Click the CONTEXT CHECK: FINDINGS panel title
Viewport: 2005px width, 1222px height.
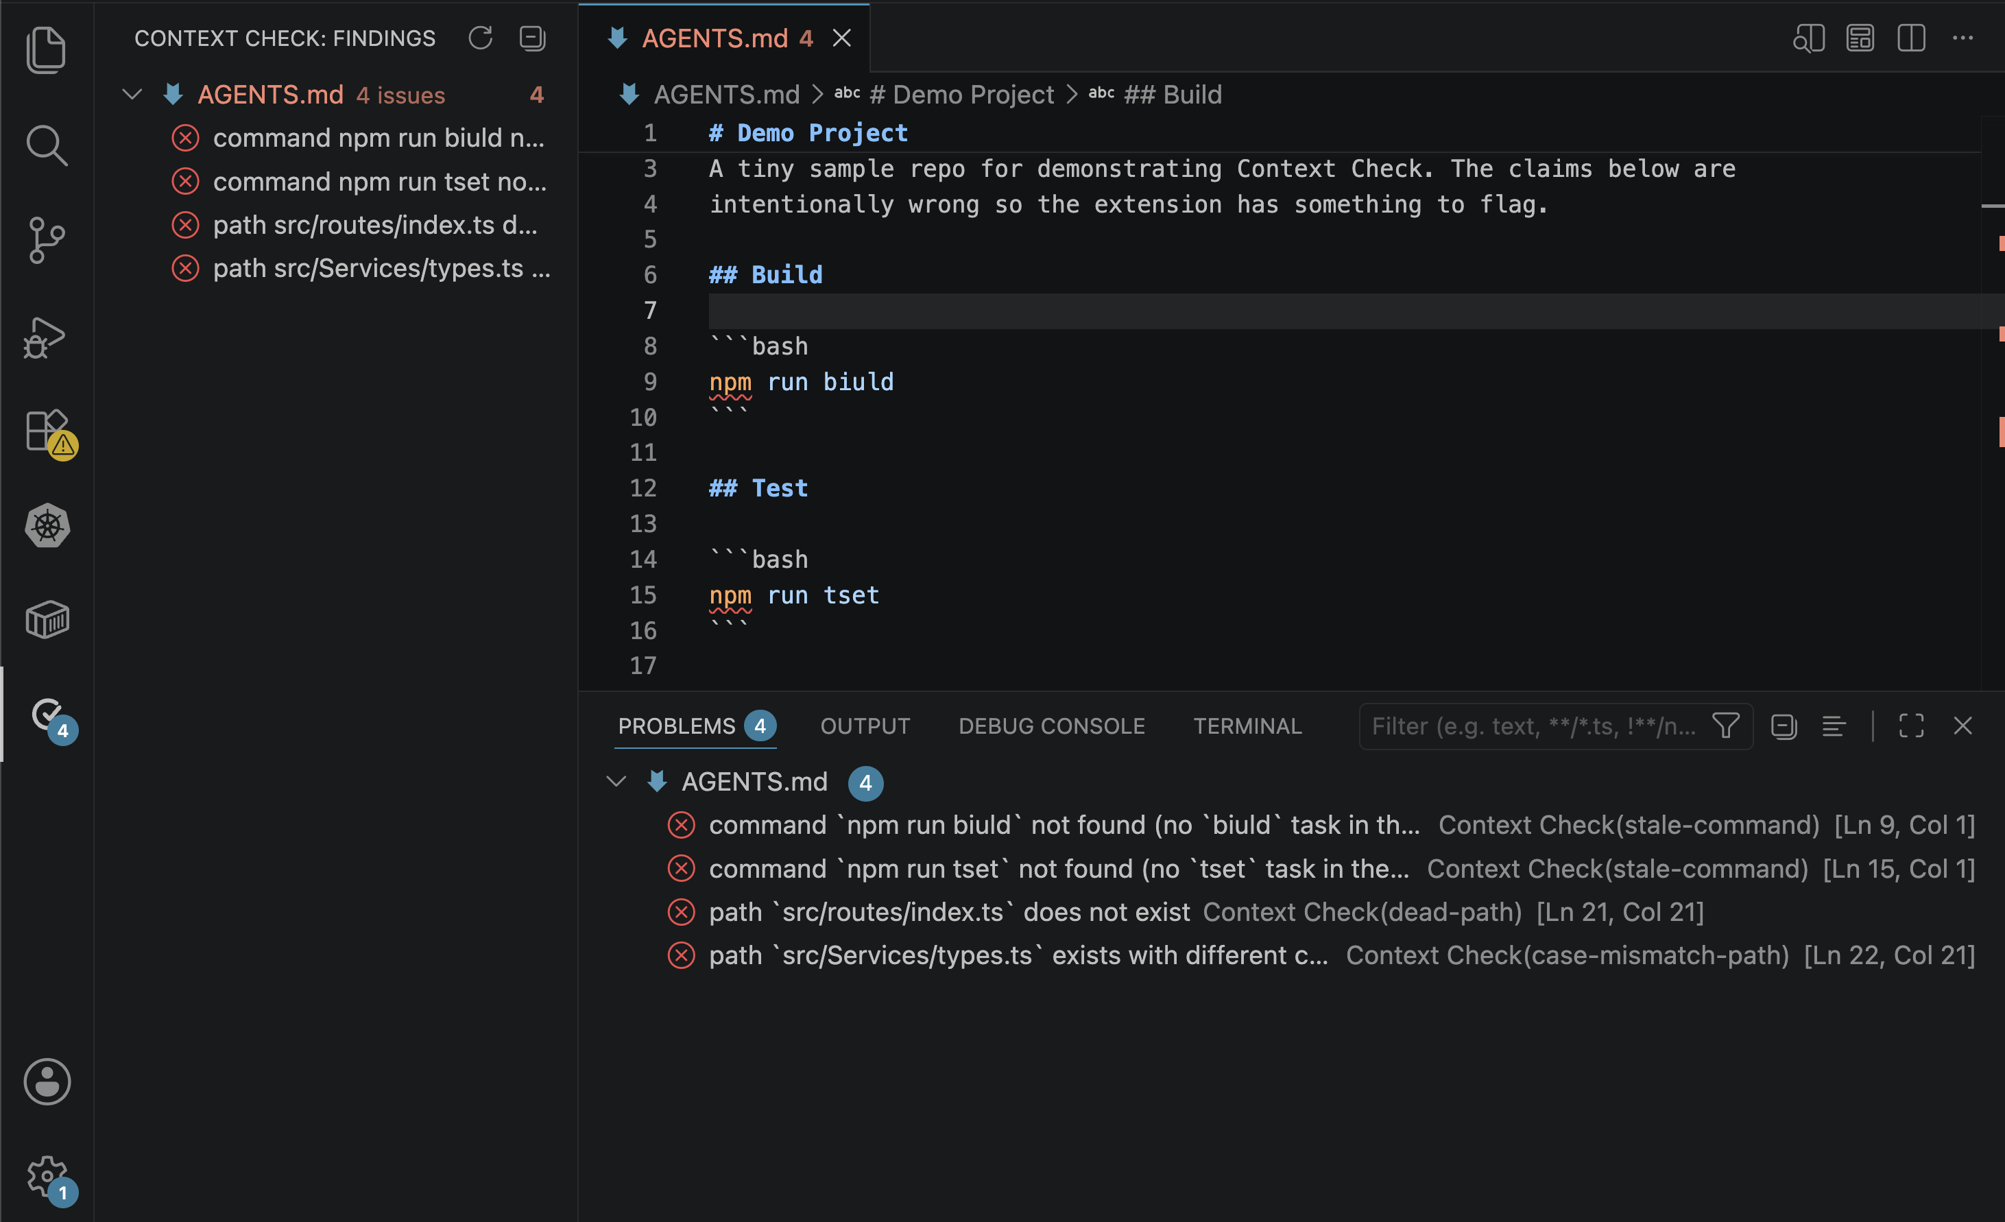pos(285,38)
